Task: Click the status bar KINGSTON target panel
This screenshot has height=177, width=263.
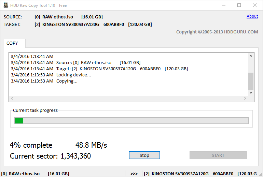Action: tap(201, 174)
